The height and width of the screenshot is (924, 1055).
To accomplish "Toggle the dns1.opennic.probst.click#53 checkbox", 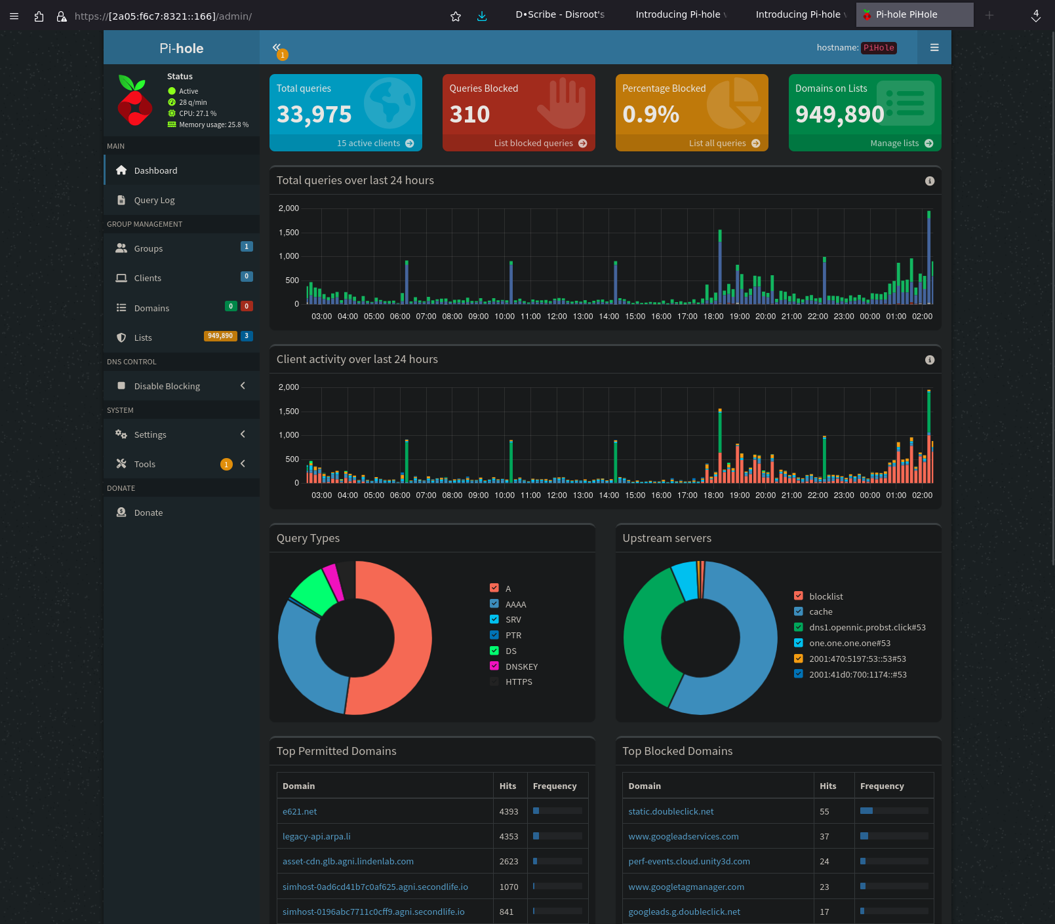I will (x=799, y=627).
